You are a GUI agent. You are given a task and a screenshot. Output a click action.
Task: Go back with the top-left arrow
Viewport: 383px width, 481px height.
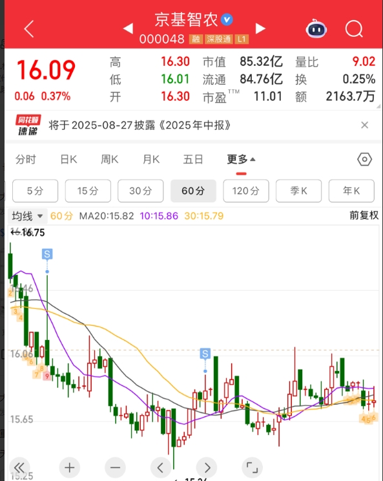29,29
